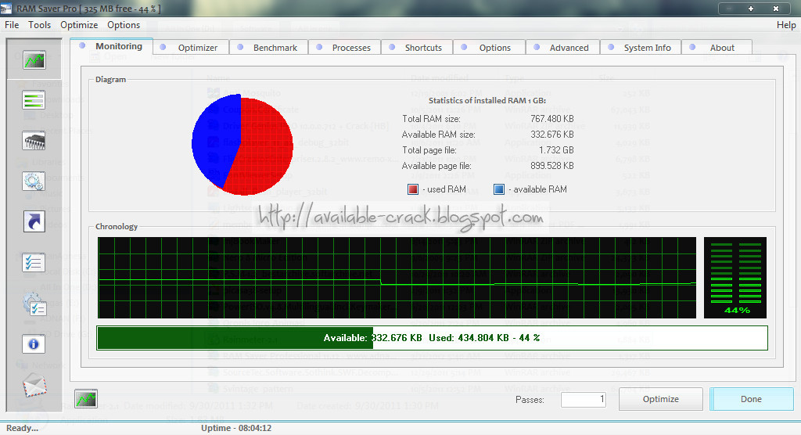Viewport: 801px width, 435px height.
Task: Click the small graph icon beside Passes
Action: click(x=86, y=399)
